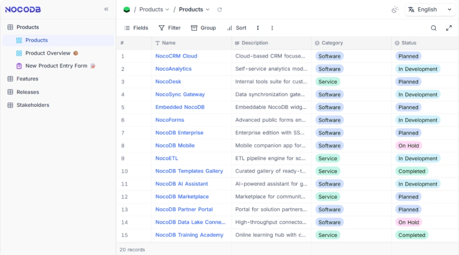Collapse the sidebar with the double-chevron icon

(106, 9)
